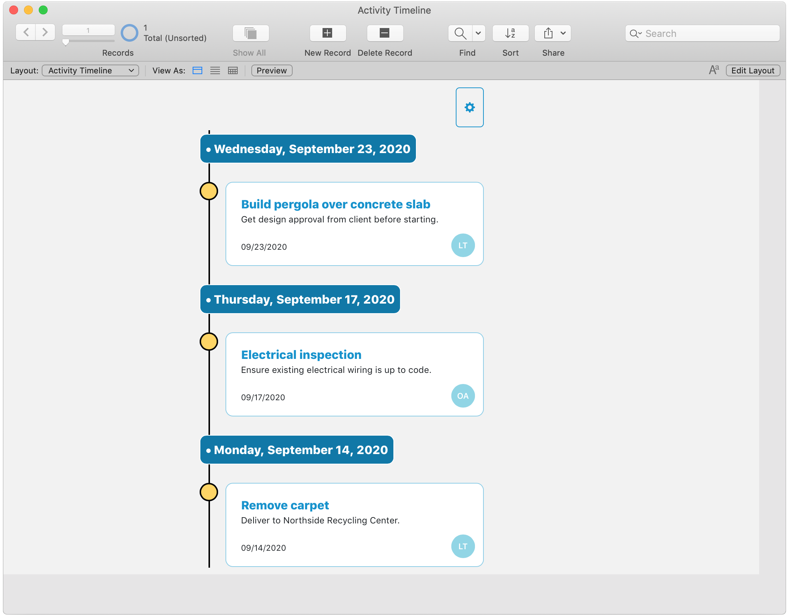The image size is (789, 616).
Task: Click the Thursday, September 17, 2020 header
Action: [x=300, y=299]
